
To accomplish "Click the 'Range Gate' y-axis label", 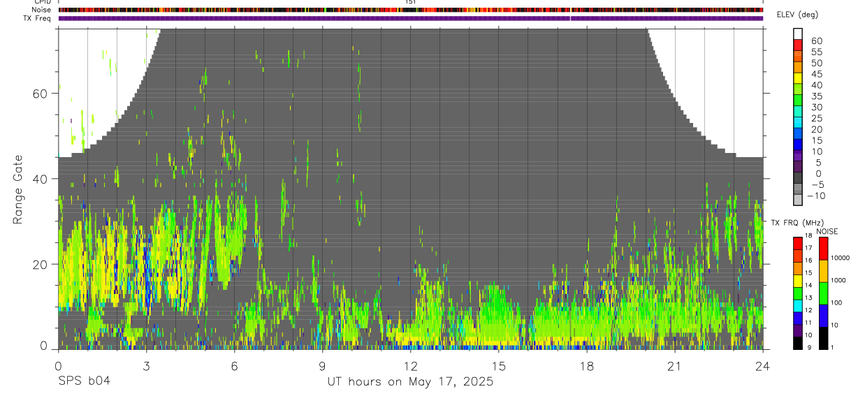I will coord(18,189).
